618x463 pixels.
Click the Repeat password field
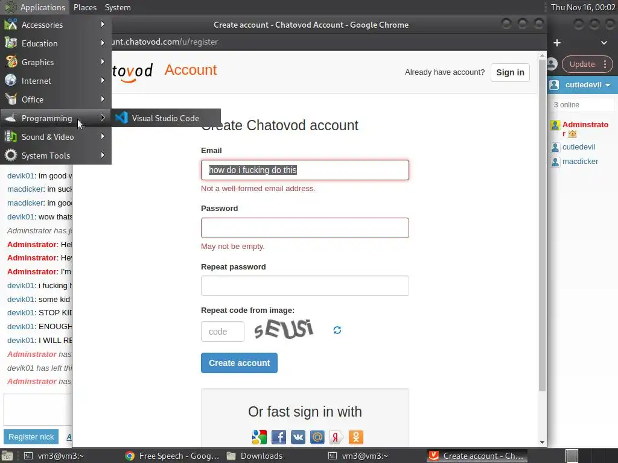tap(305, 286)
